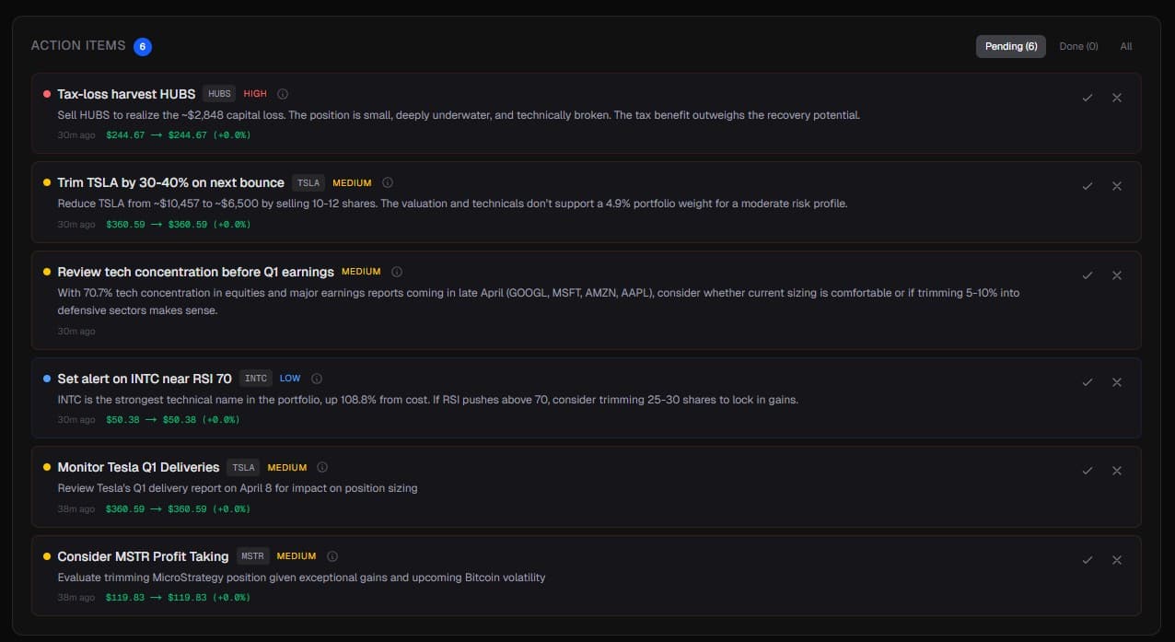Toggle done status on "Review tech concentration" item
This screenshot has height=642, width=1175.
tap(1088, 274)
